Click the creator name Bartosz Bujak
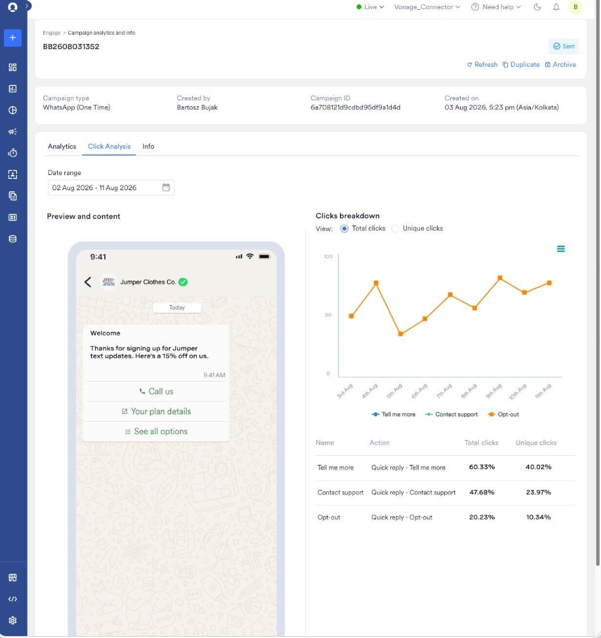 click(x=197, y=108)
